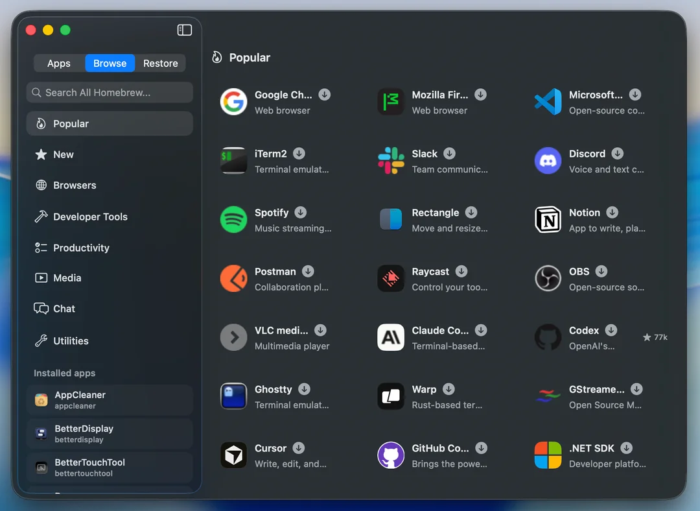The width and height of the screenshot is (700, 511).
Task: Select AppCleaner in installed apps
Action: 110,400
